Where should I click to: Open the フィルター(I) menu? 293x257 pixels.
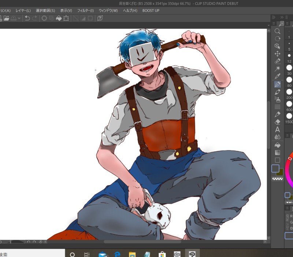pos(85,10)
